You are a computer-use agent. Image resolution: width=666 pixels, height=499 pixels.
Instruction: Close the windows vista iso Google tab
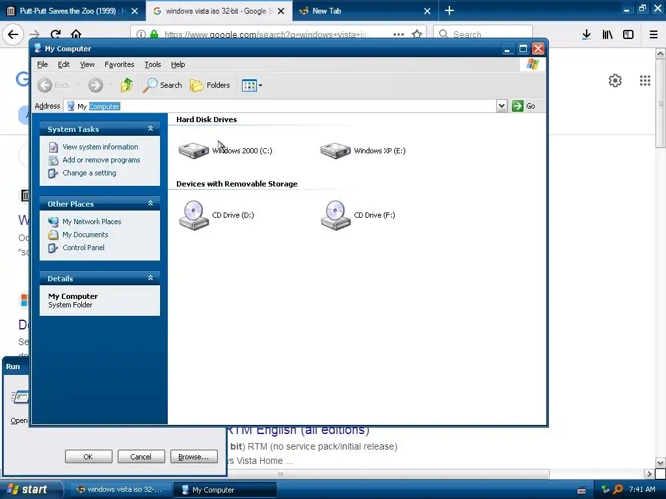point(281,11)
